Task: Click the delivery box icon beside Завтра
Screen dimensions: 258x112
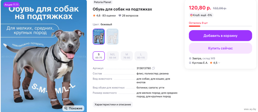Action: tap(190, 59)
